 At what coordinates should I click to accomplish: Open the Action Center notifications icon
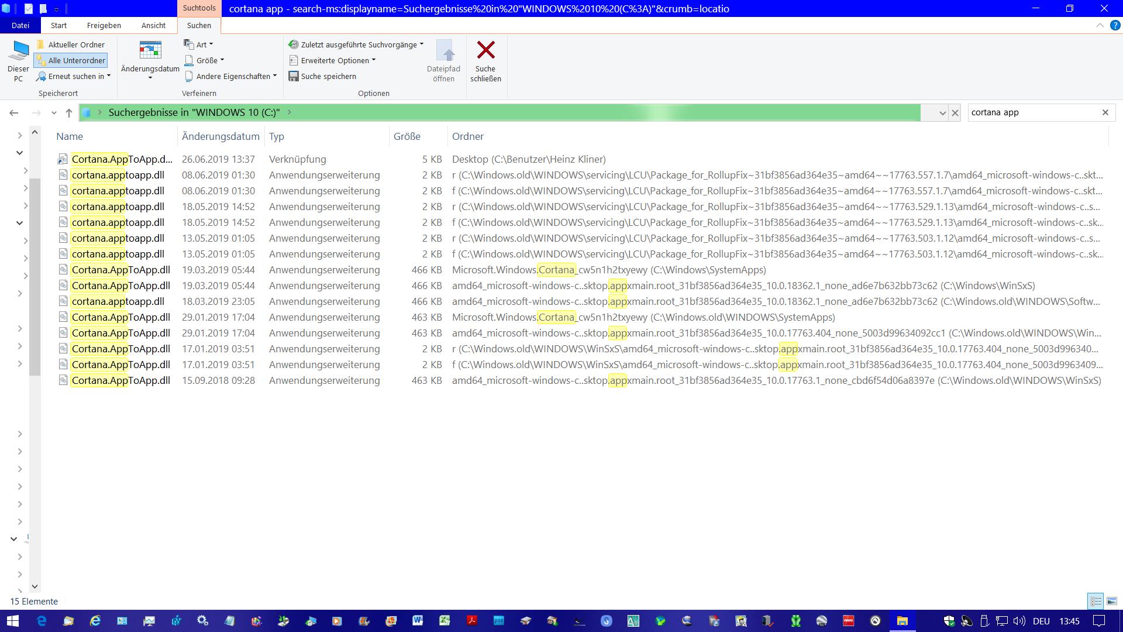click(x=1099, y=621)
